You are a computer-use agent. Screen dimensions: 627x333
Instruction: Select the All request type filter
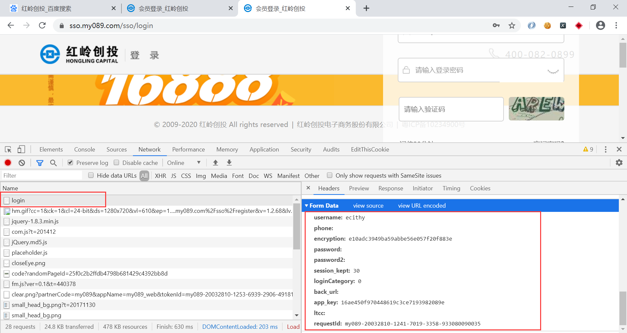coord(144,176)
